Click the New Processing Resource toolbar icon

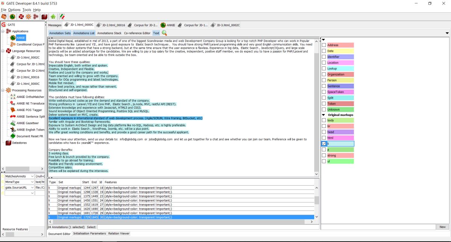pos(29,17)
